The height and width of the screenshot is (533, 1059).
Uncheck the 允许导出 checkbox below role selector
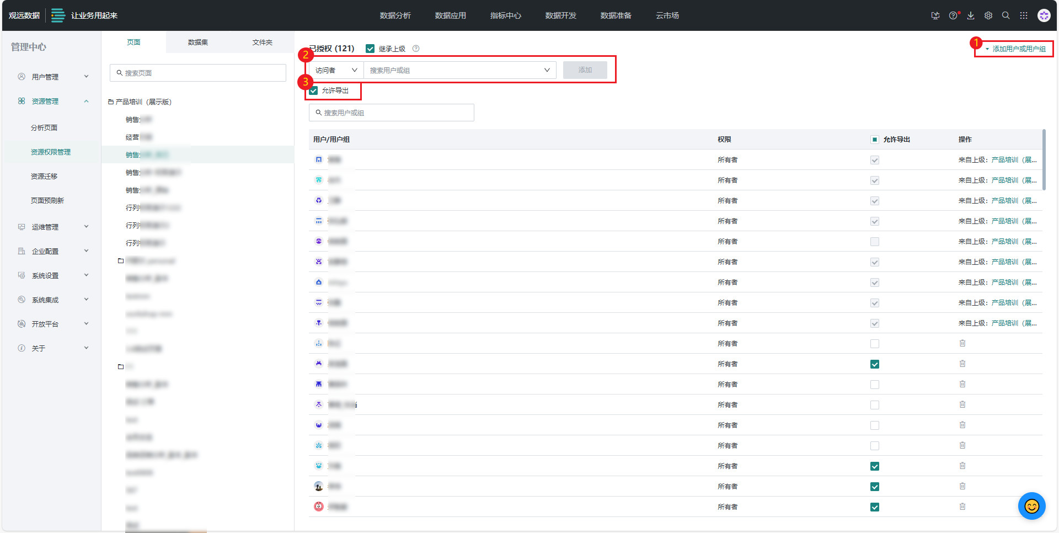coord(314,90)
